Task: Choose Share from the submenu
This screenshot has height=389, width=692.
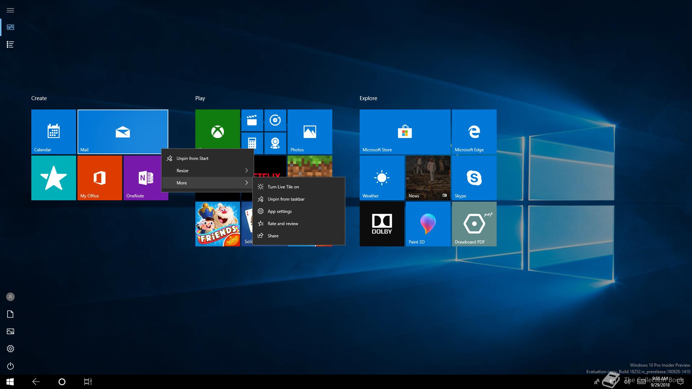Action: [x=299, y=236]
